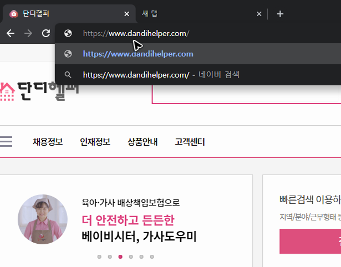
Task: Select the active third slide dot
Action: [120, 257]
